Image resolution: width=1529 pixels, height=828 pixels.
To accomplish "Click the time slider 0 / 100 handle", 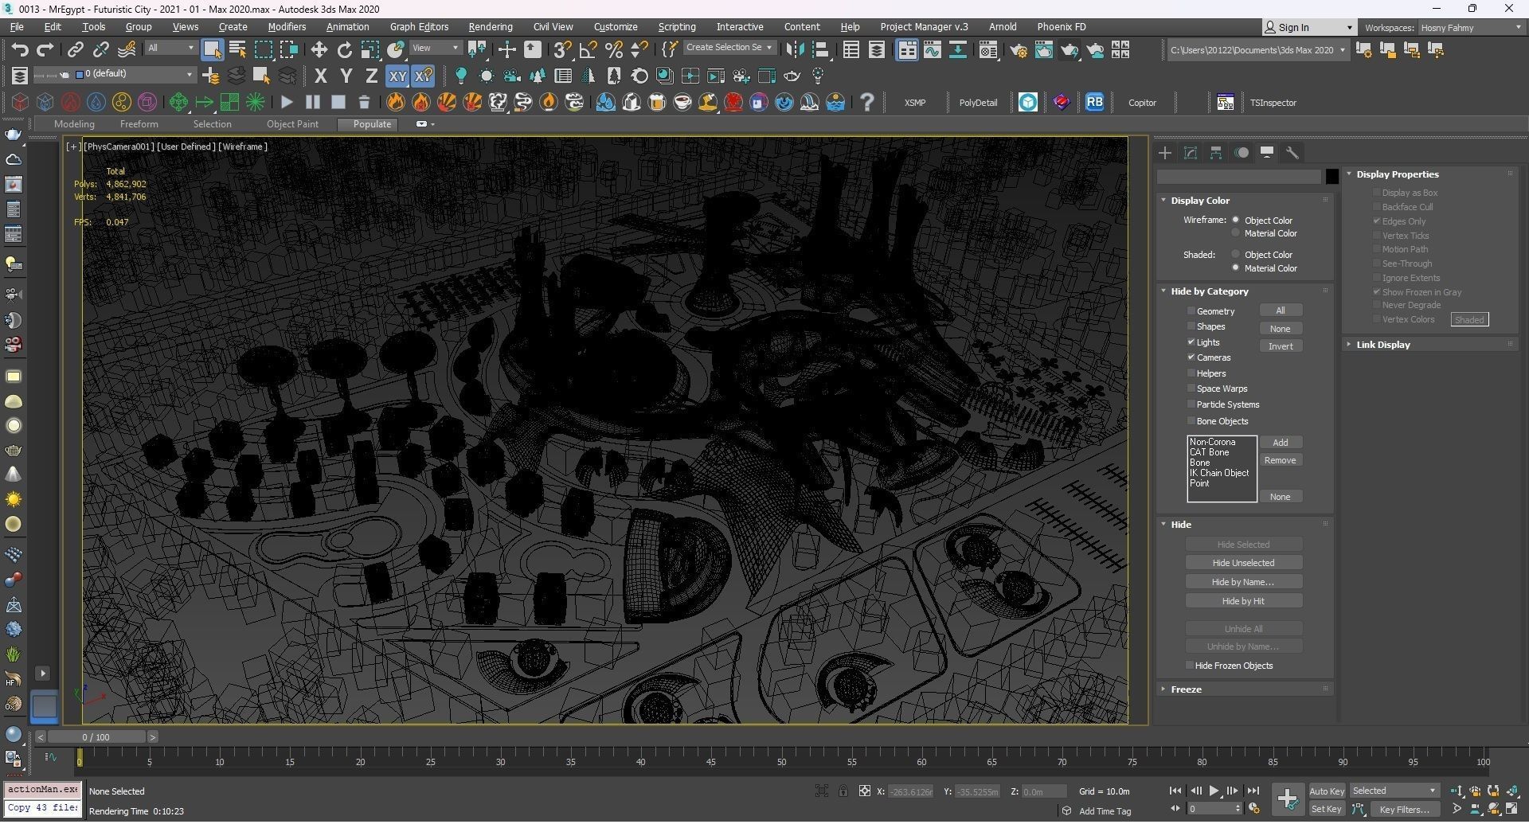I will point(96,737).
